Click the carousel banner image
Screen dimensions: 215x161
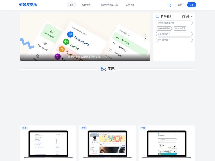point(85,37)
